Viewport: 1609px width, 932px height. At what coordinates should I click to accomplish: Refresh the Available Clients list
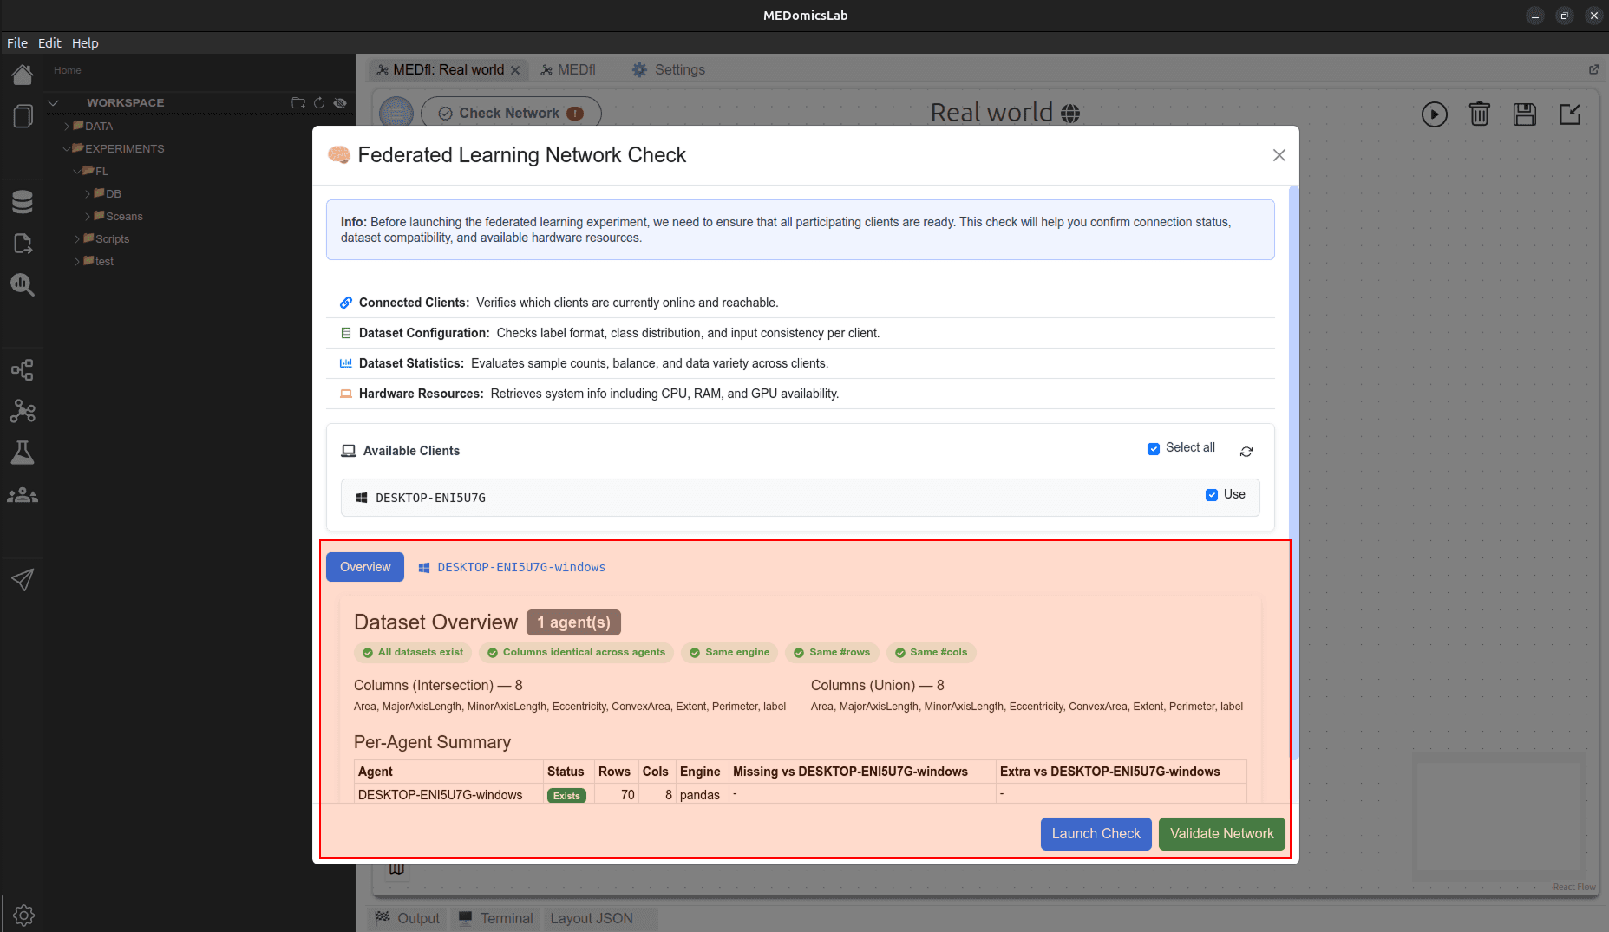[x=1246, y=452]
